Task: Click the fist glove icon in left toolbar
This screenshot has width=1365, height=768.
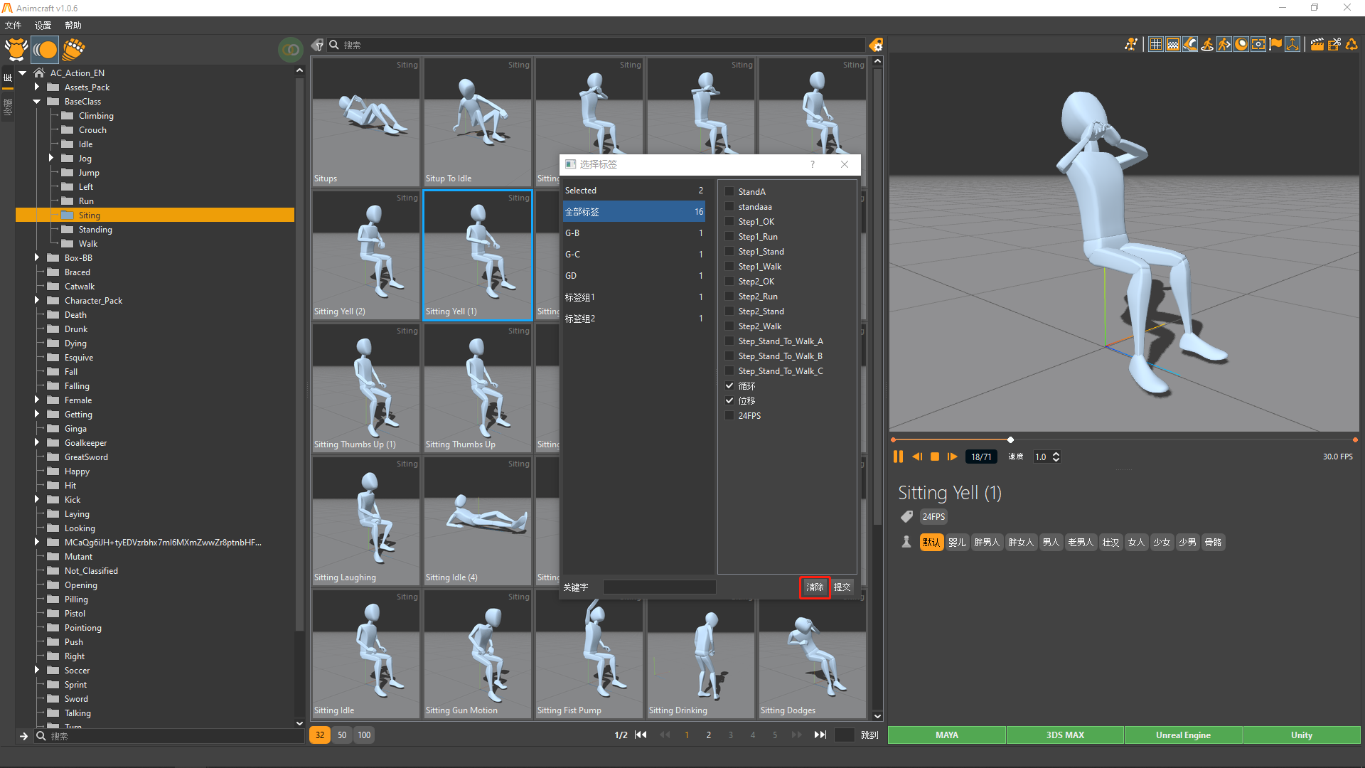Action: pos(73,50)
